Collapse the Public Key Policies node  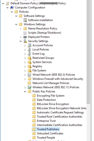pos(25,92)
